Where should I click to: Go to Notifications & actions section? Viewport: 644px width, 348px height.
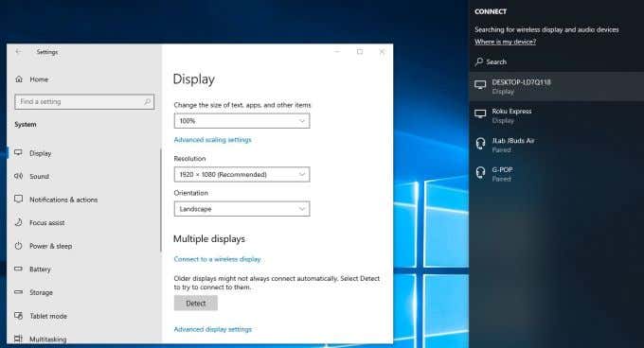pyautogui.click(x=83, y=200)
